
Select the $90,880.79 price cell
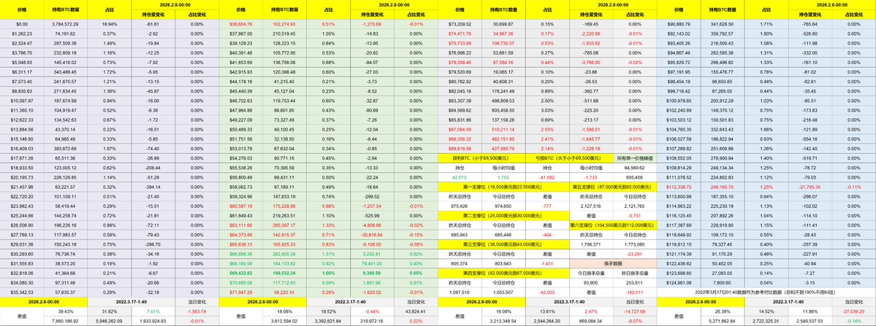679,24
